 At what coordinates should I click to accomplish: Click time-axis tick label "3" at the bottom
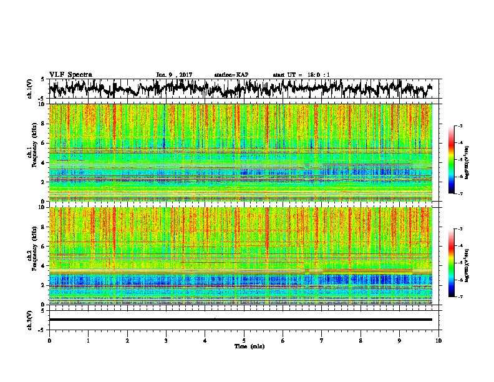[x=166, y=341]
